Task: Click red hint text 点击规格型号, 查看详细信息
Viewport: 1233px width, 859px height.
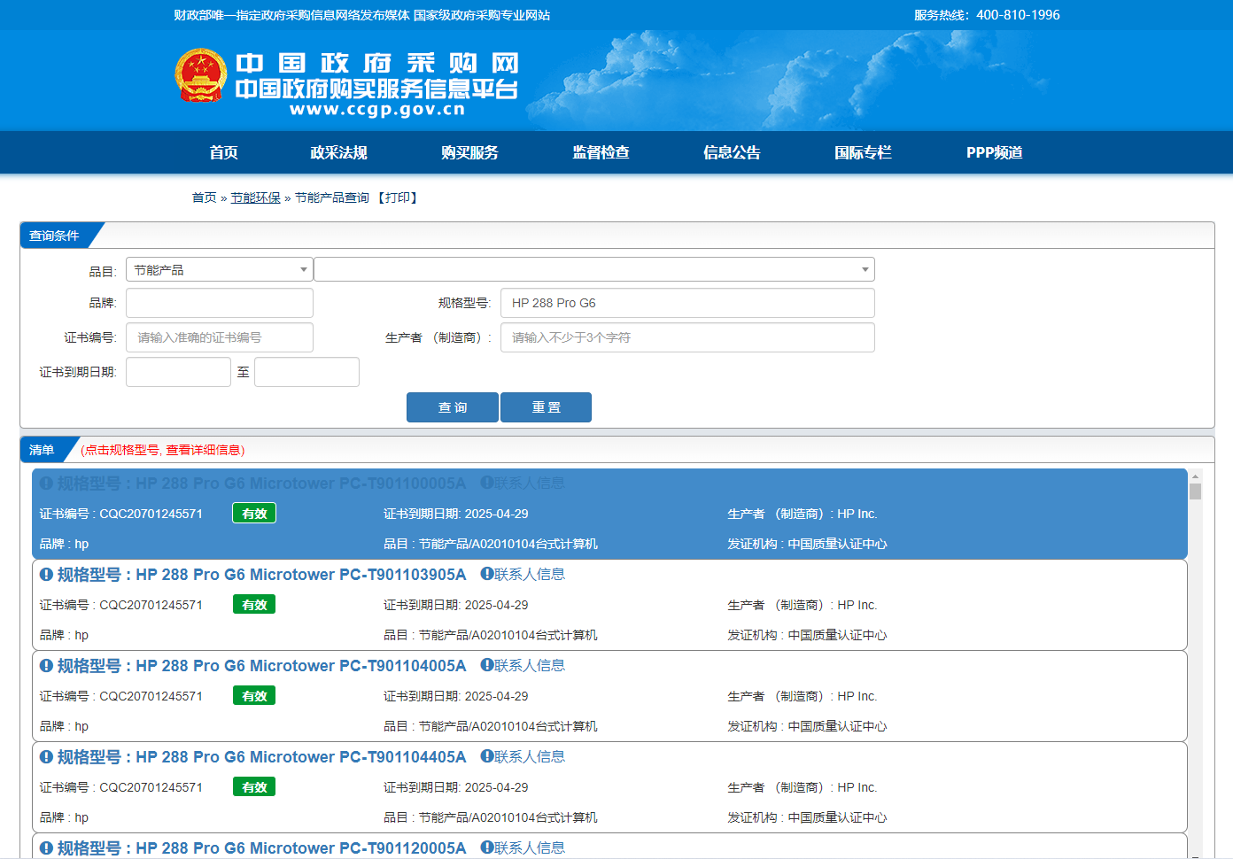Action: [x=163, y=450]
